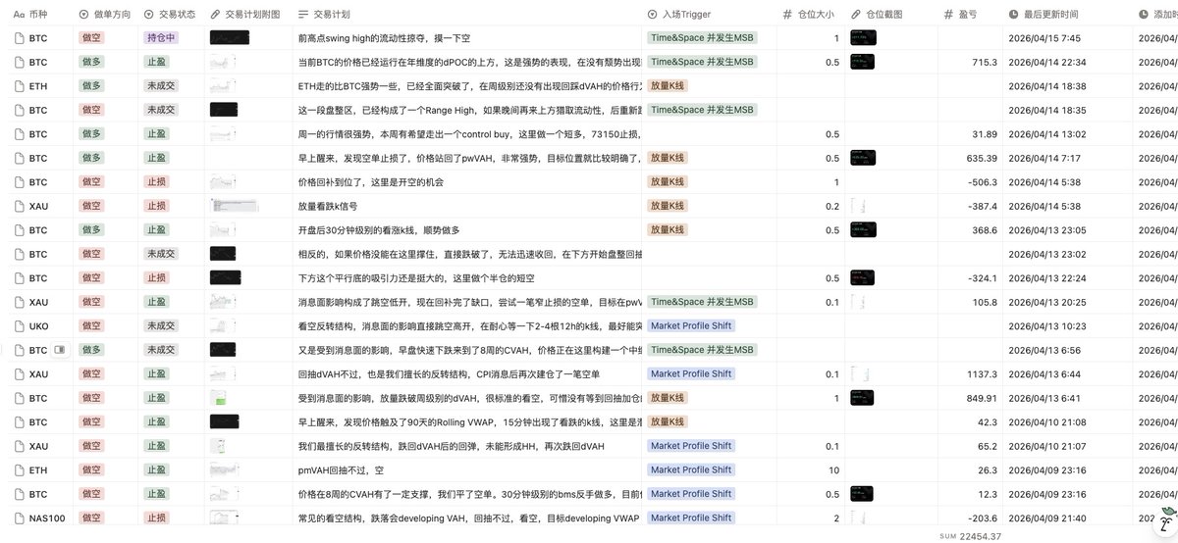Click page icon of XAU row with 105.8
1178x543 pixels.
[19, 303]
